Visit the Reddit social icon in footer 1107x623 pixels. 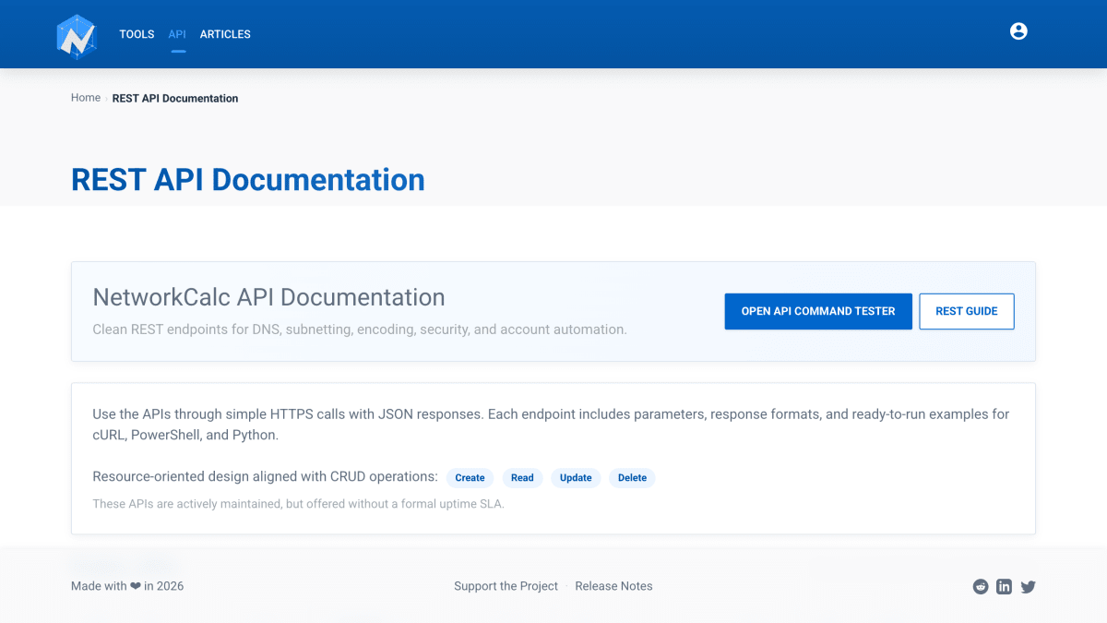tap(981, 586)
